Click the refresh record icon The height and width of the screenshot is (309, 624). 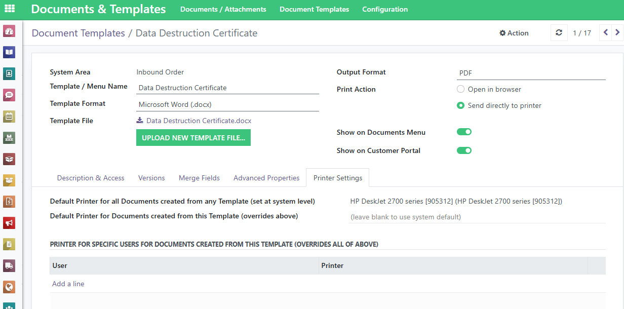point(559,33)
